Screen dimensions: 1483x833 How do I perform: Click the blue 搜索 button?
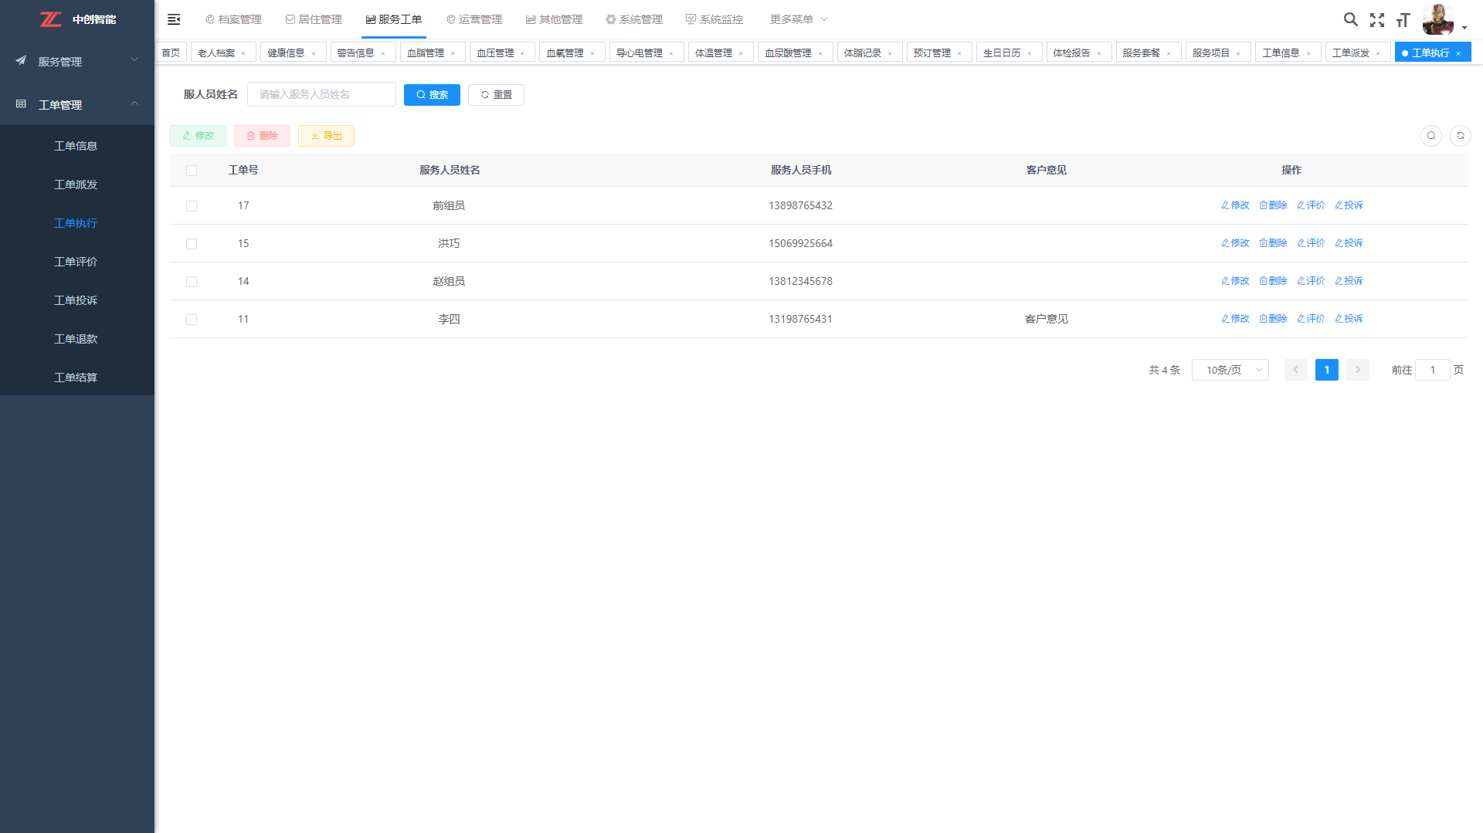pos(432,95)
